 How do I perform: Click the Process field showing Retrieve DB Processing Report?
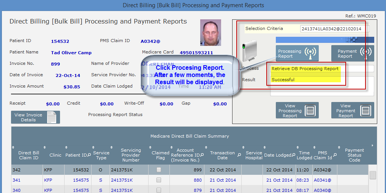(x=322, y=69)
